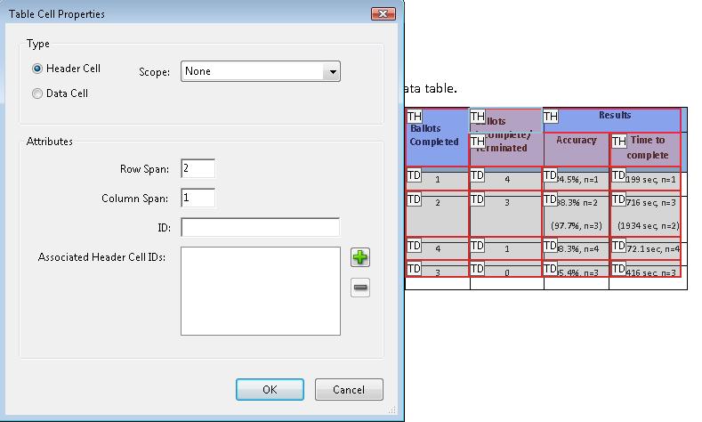Image resolution: width=702 pixels, height=422 pixels.
Task: Click the ID text field
Action: point(260,228)
